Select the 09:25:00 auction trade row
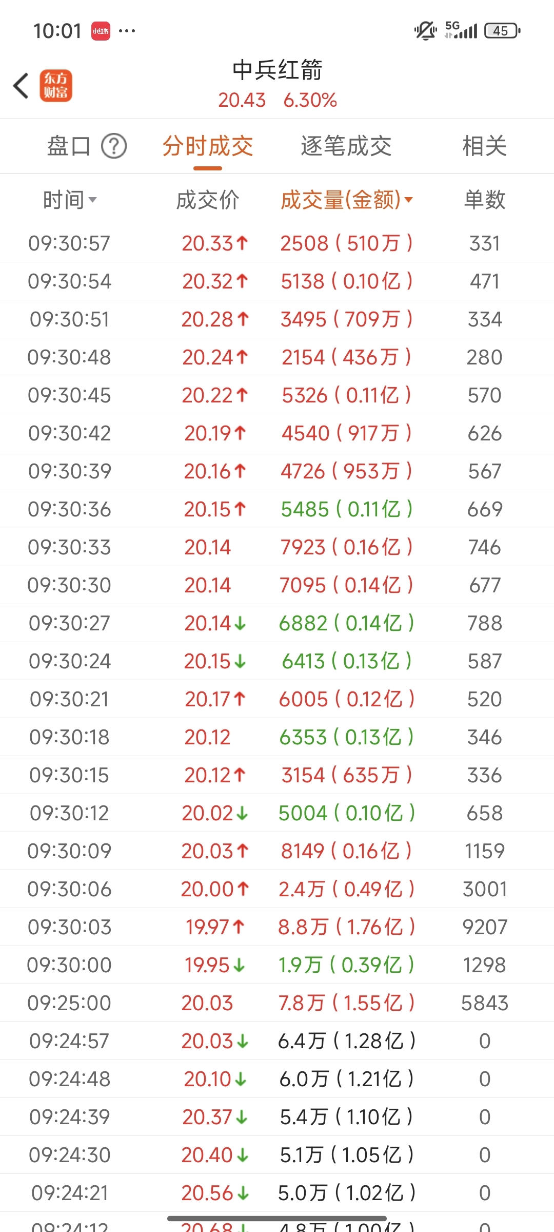554x1232 pixels. pyautogui.click(x=277, y=1003)
